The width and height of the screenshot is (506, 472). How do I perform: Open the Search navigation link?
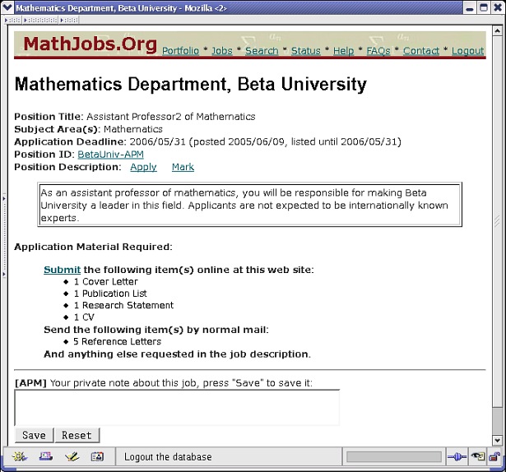(x=262, y=51)
